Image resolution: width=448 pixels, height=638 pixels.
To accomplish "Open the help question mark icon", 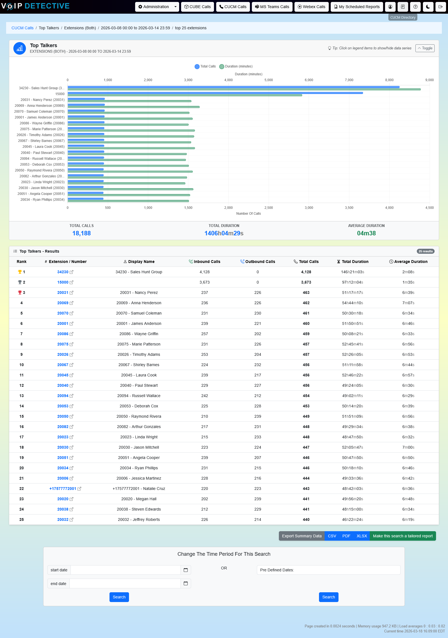I will pyautogui.click(x=415, y=7).
